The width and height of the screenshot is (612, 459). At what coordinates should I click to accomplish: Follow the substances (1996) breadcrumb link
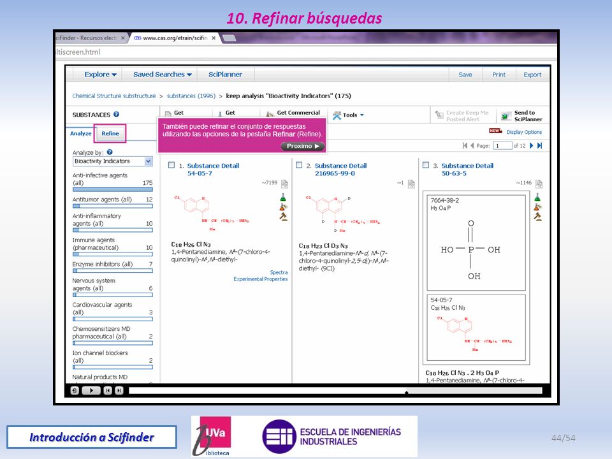click(191, 96)
